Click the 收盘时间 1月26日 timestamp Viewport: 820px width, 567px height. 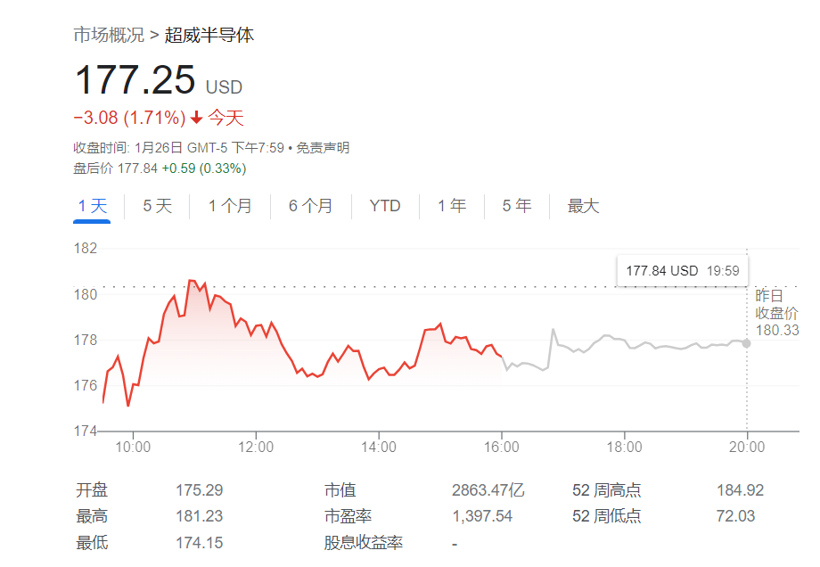(x=178, y=148)
